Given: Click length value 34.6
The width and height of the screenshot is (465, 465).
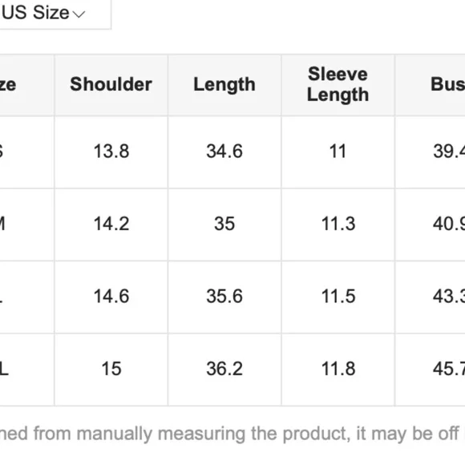Looking at the screenshot, I should 224,152.
